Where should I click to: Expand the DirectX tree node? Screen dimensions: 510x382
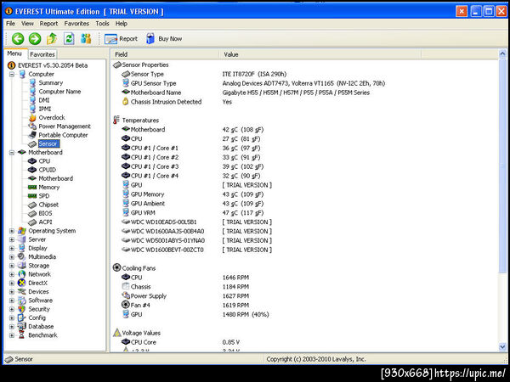[x=12, y=284]
